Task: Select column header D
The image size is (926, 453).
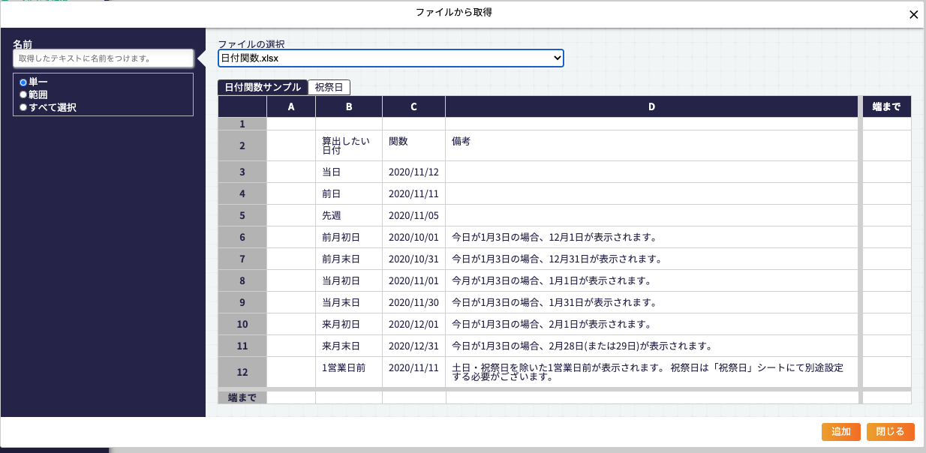Action: click(651, 106)
